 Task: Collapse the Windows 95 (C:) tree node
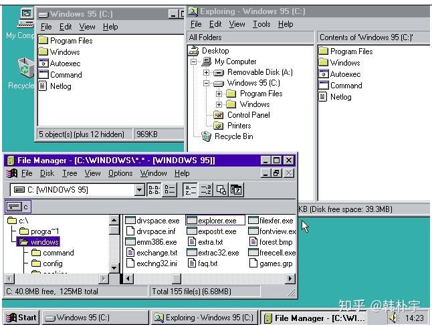click(206, 83)
